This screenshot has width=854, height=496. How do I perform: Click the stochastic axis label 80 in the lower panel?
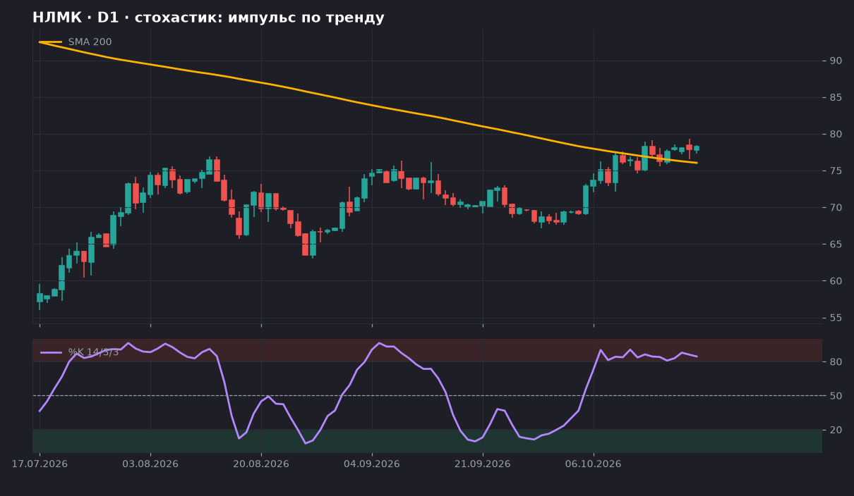coord(836,362)
